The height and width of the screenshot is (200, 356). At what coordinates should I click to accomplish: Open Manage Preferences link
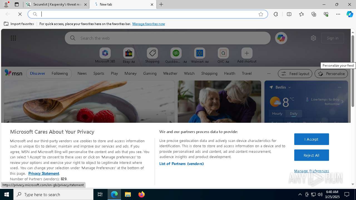click(x=311, y=171)
